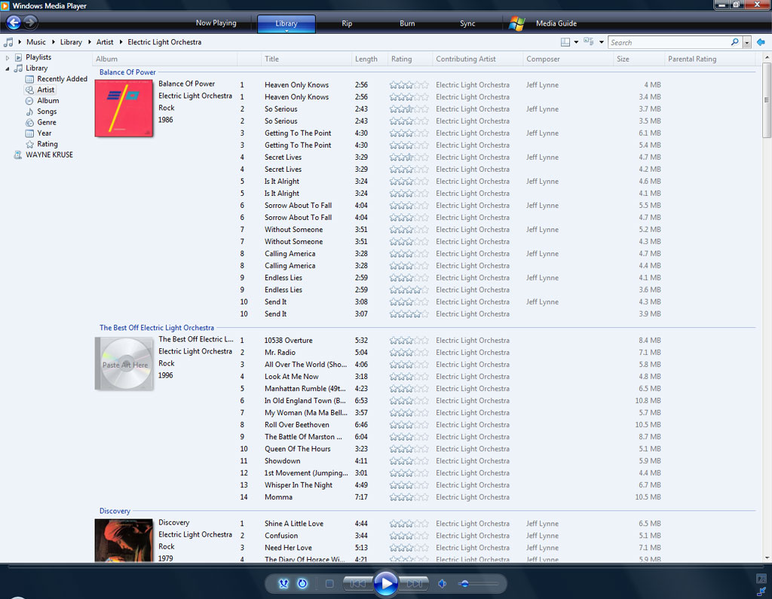
Task: Click the Next track button
Action: [414, 584]
